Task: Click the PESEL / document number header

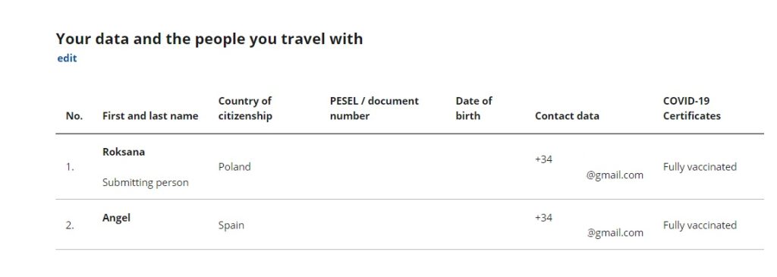Action: [x=374, y=109]
